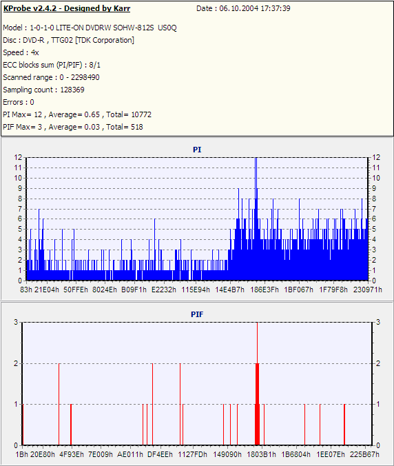Image resolution: width=394 pixels, height=466 pixels.
Task: Click the PIF chart title
Action: (x=197, y=314)
